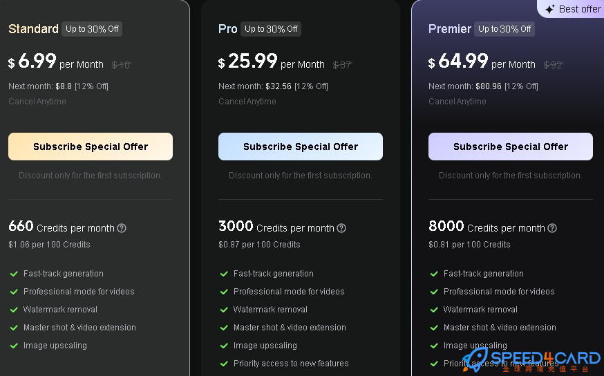604x376 pixels.
Task: Subscribe to the Premier plan special offer
Action: coord(511,147)
